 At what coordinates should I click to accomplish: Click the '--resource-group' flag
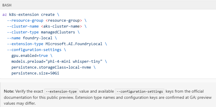pyautogui.click(x=25, y=21)
